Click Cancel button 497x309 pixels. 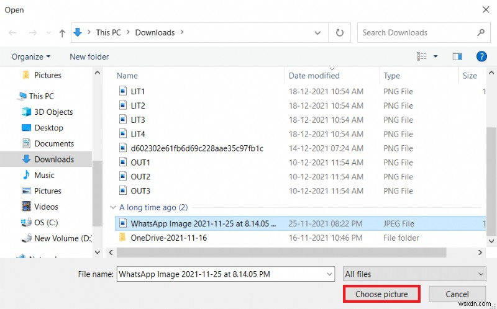pyautogui.click(x=457, y=294)
